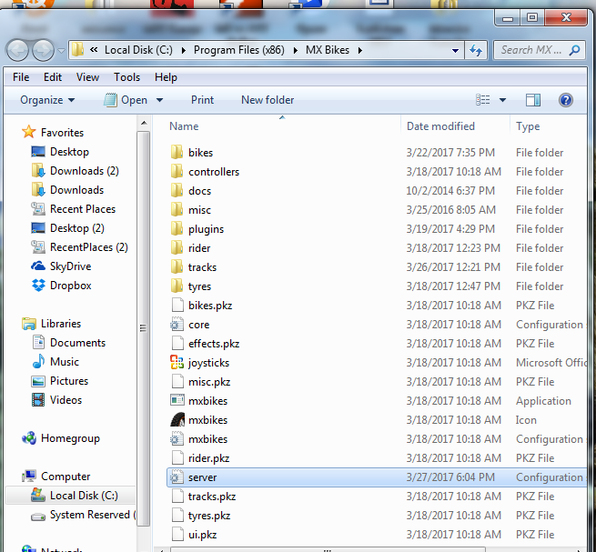Click the Pictures library icon

38,381
